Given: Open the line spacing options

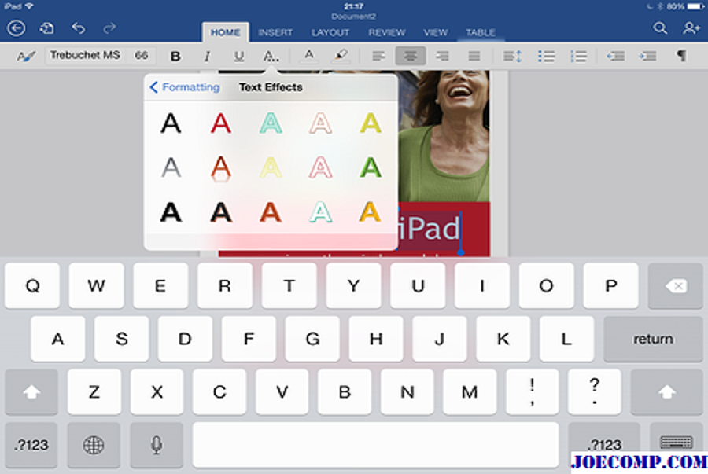Looking at the screenshot, I should (x=512, y=56).
